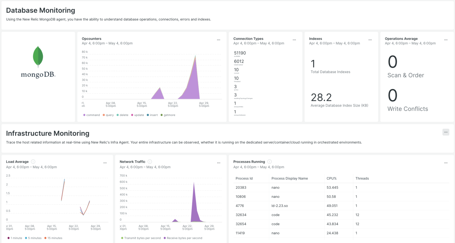Open the Network Traffic ellipsis menu
The image size is (455, 243).
(219, 163)
